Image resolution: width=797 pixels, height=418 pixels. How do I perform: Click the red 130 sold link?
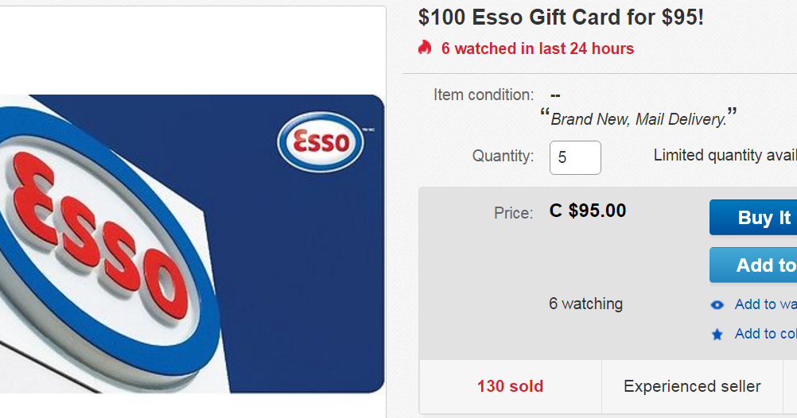point(510,386)
